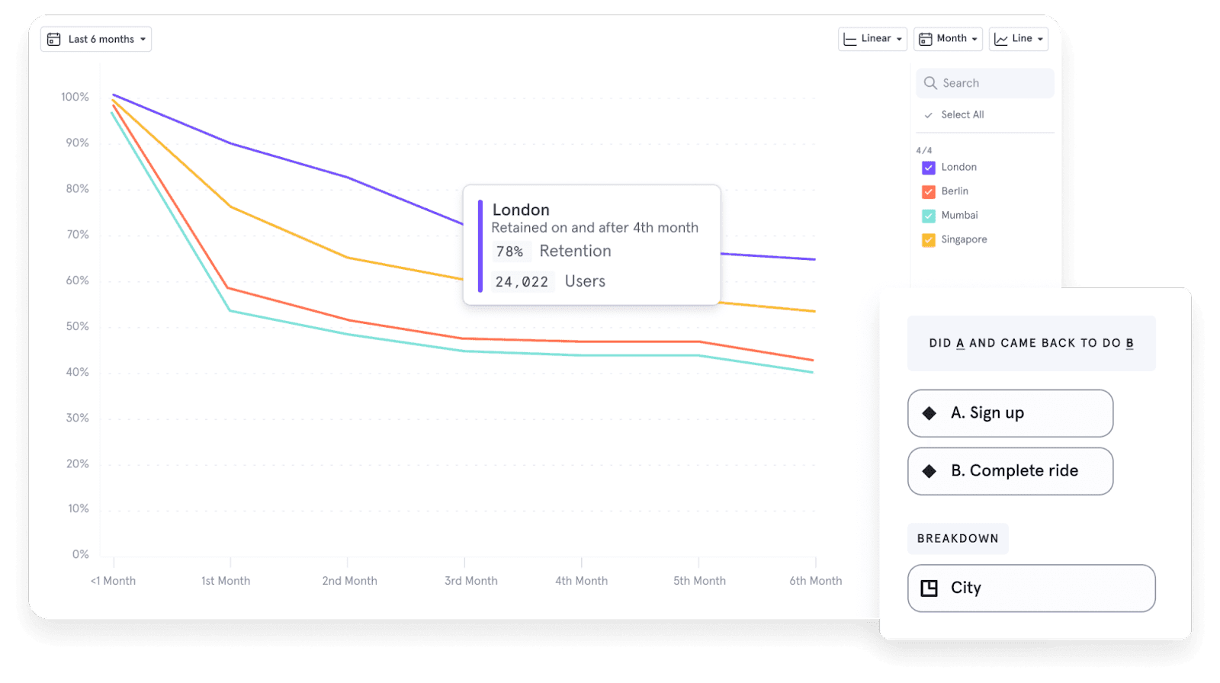Screen dimensions: 1220x683
Task: Click the search magnifier icon
Action: coord(930,83)
